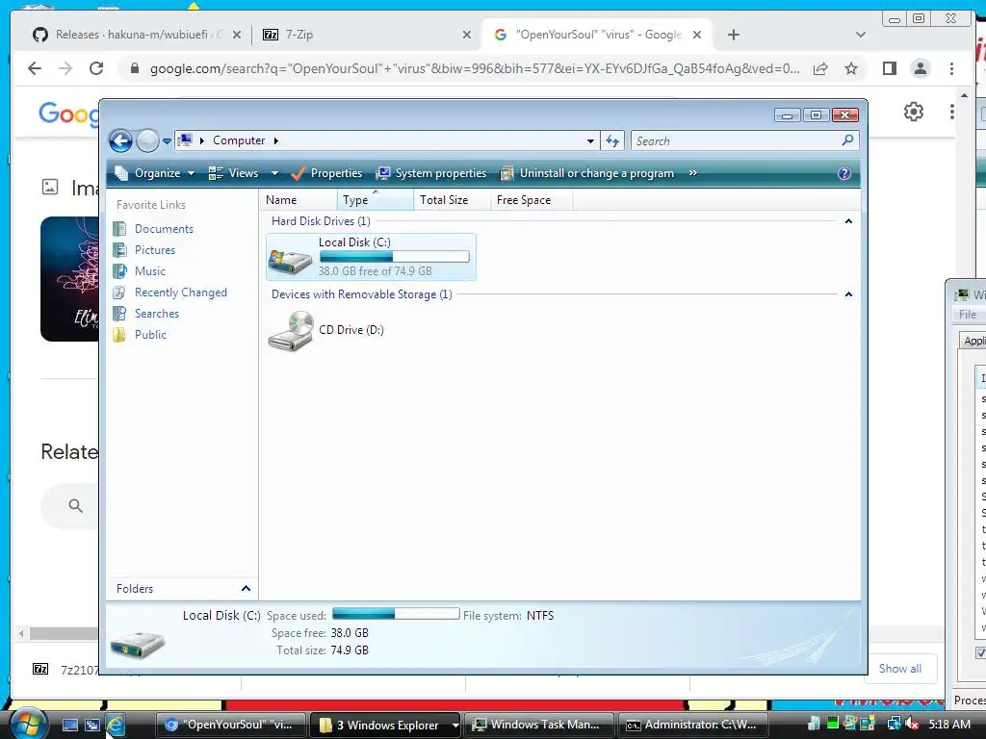
Task: Bookmark this page with the star
Action: coord(851,68)
